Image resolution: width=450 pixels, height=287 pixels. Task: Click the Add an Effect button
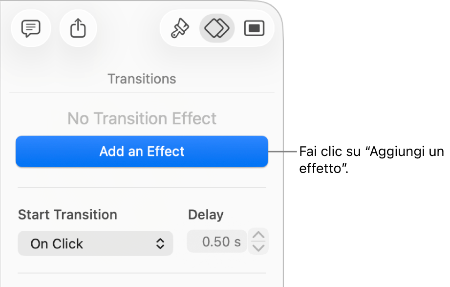(x=142, y=152)
